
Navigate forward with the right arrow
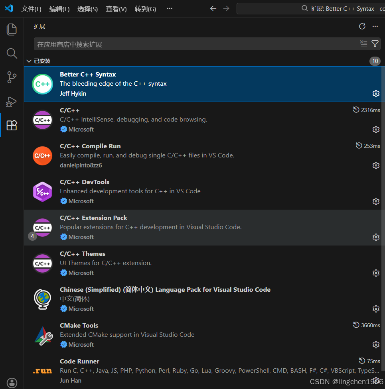(226, 8)
